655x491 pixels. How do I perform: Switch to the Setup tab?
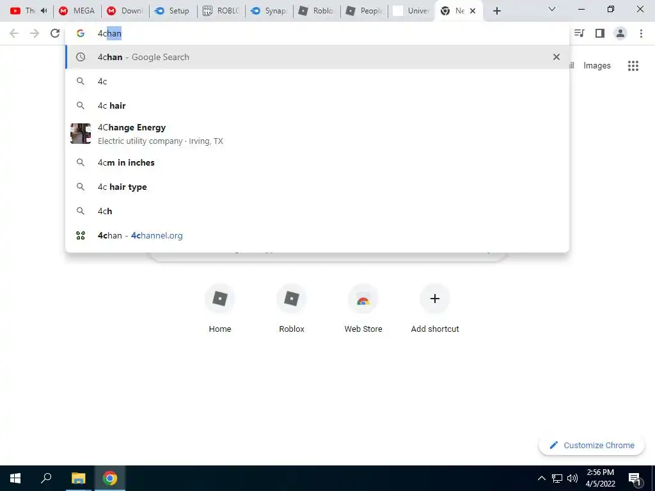(x=173, y=11)
